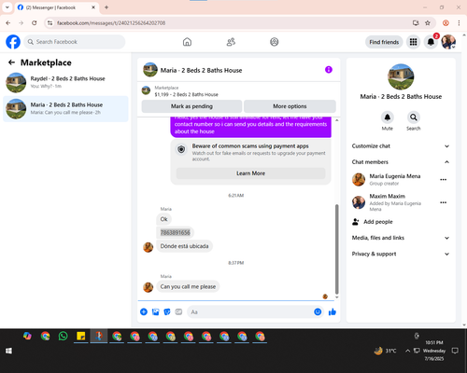Click the phone number message 7863891656
467x373 pixels.
(176, 232)
